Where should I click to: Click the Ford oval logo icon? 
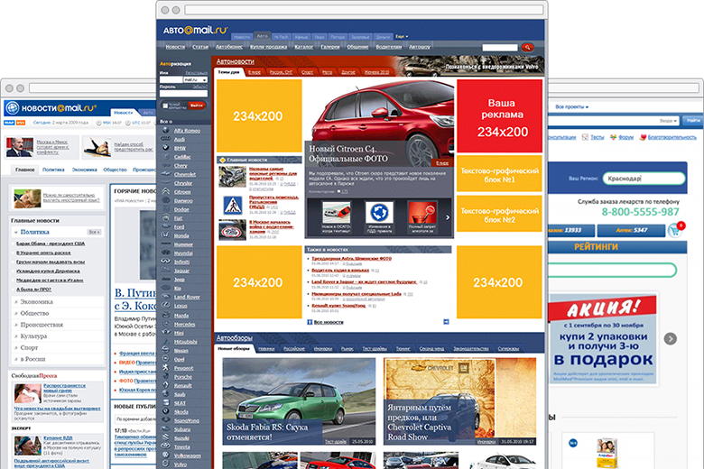click(166, 226)
